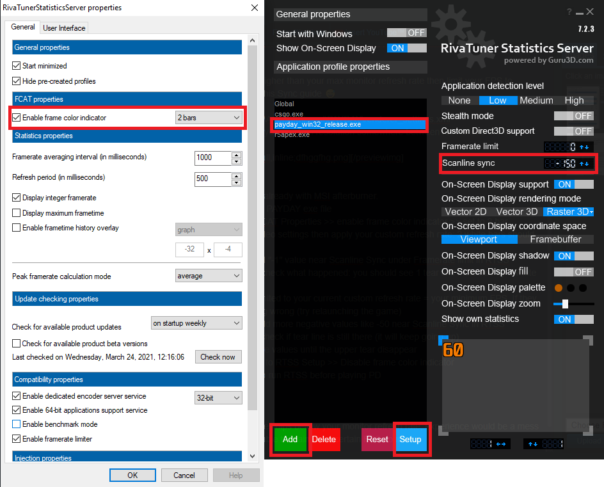The width and height of the screenshot is (604, 487).
Task: Toggle On-Screen Display fill switch
Action: click(573, 272)
